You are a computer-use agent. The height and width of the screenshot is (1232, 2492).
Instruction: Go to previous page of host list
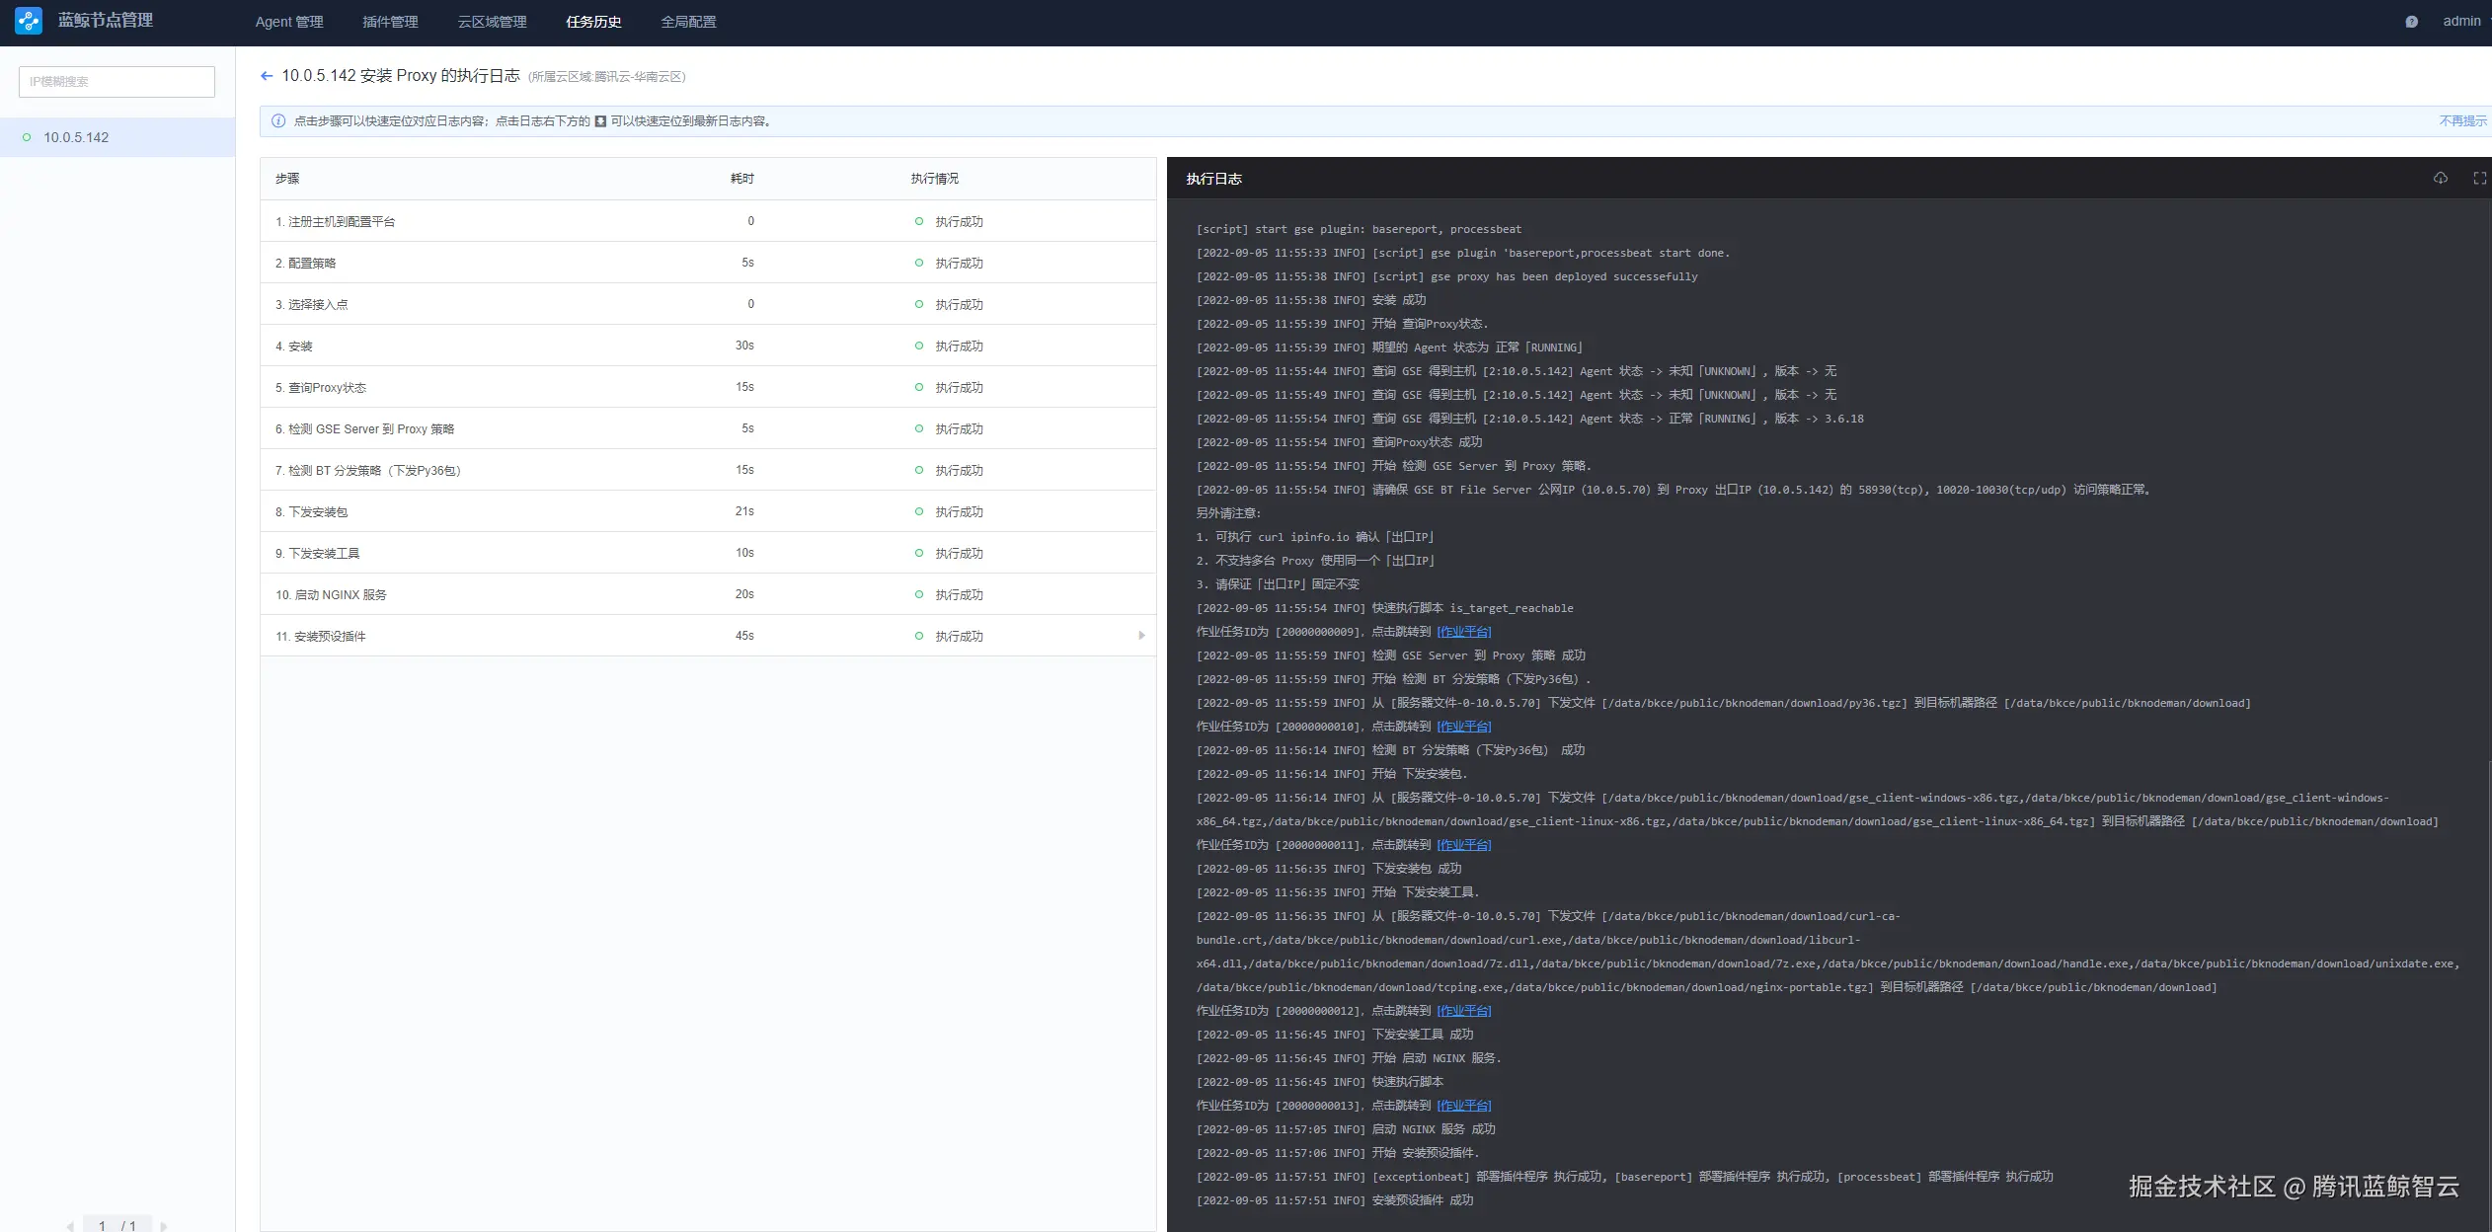pyautogui.click(x=70, y=1226)
